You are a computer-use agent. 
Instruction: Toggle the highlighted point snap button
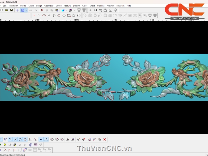41,139
